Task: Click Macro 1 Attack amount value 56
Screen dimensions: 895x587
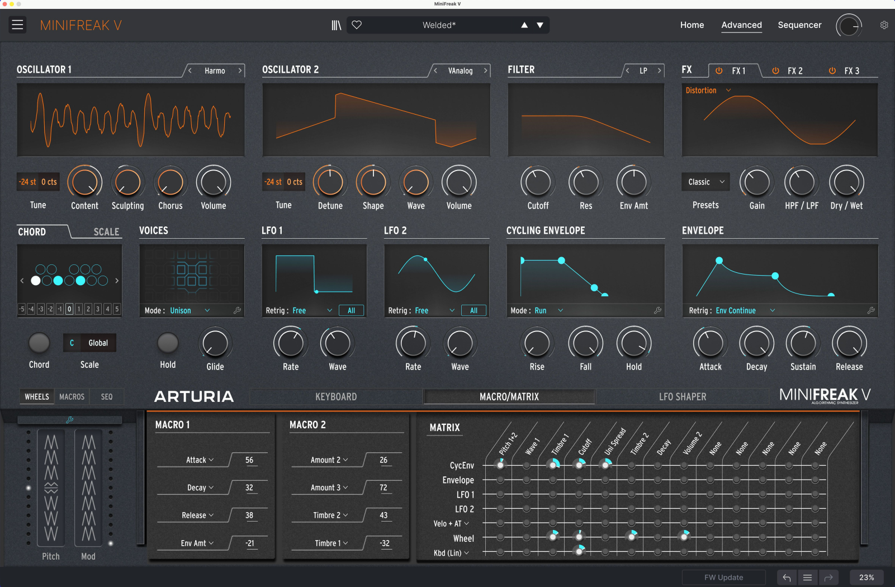Action: tap(249, 460)
